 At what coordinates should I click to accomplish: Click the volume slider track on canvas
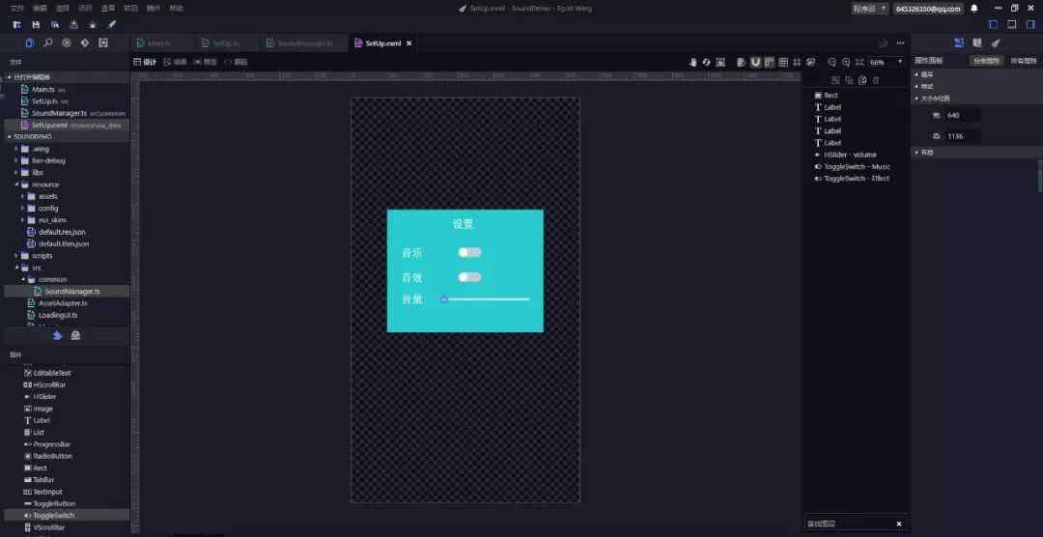(x=489, y=299)
